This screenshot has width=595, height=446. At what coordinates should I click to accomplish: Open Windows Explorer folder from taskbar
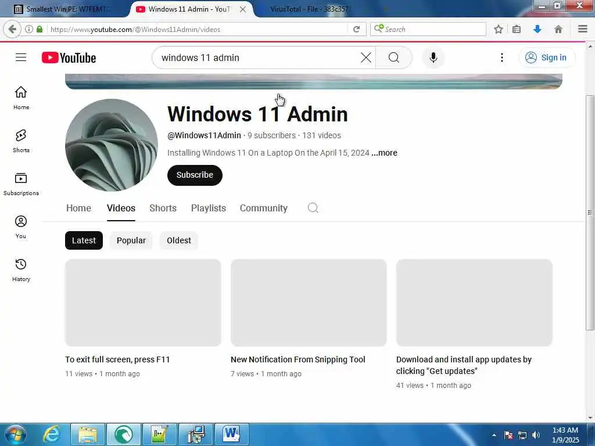pyautogui.click(x=88, y=434)
